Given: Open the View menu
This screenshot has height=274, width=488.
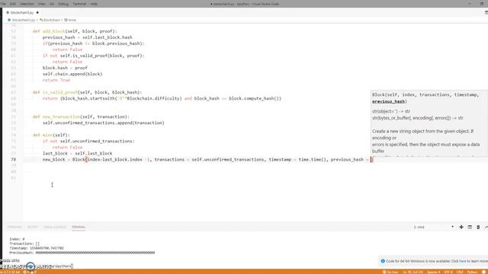Looking at the screenshot, I should click(42, 4).
